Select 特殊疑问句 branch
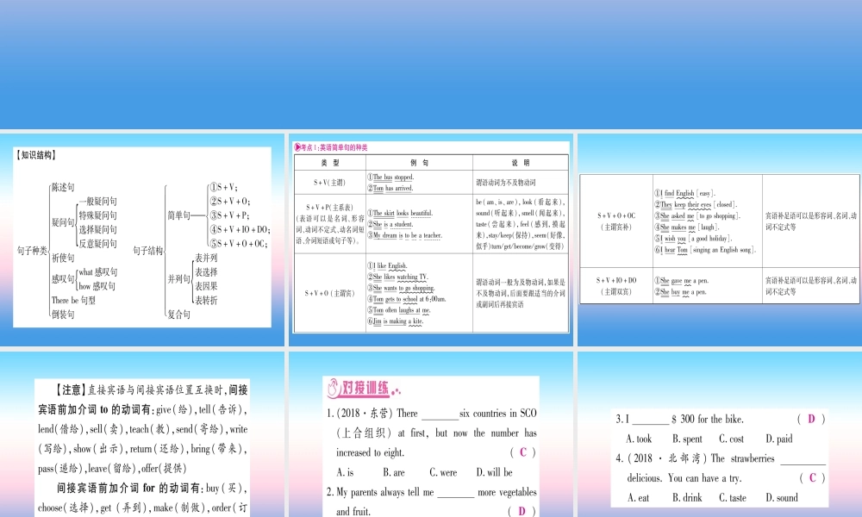Image resolution: width=862 pixels, height=517 pixels. coord(98,215)
